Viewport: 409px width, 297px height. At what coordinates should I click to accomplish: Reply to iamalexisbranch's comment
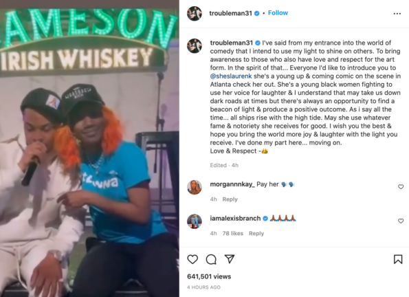(256, 233)
